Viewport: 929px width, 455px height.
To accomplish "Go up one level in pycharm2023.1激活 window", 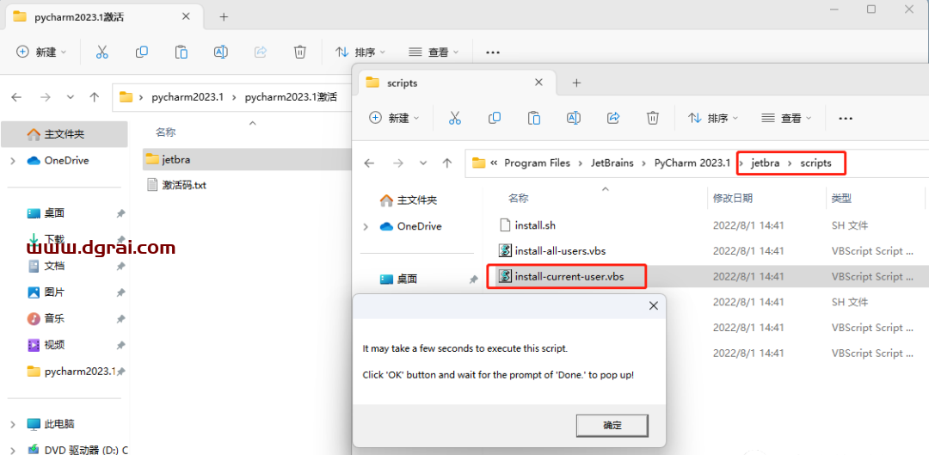I will tap(95, 97).
